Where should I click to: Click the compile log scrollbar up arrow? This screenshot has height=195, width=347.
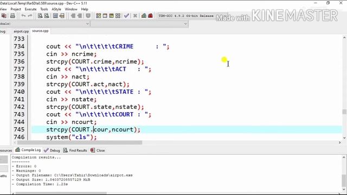[x=344, y=157]
